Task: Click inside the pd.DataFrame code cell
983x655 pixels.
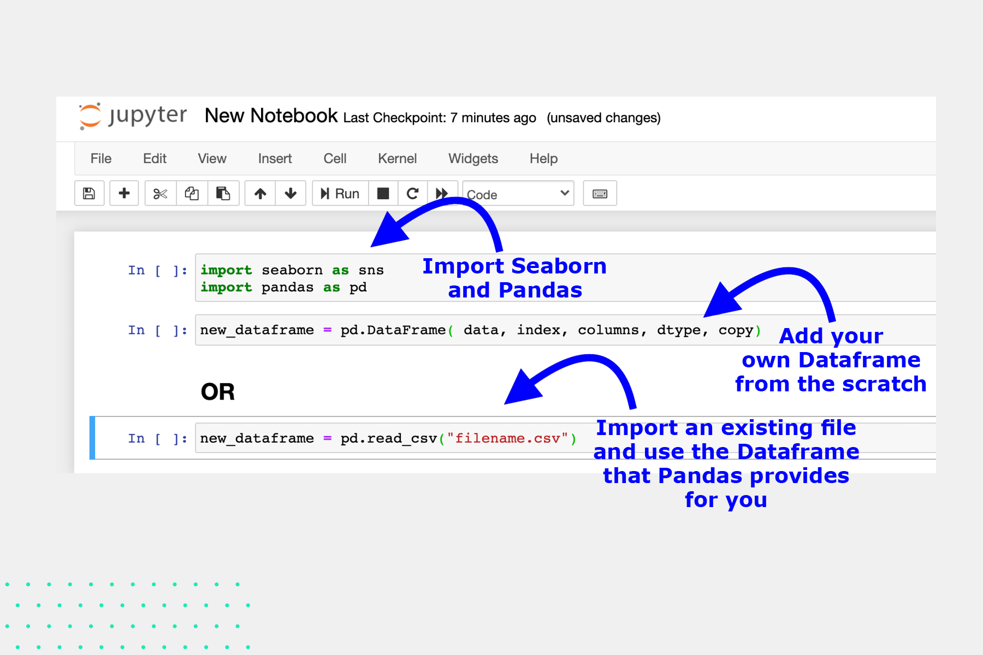Action: [565, 330]
